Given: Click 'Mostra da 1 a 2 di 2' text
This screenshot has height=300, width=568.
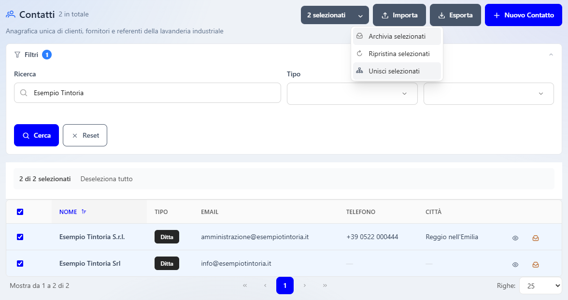Looking at the screenshot, I should pyautogui.click(x=40, y=286).
